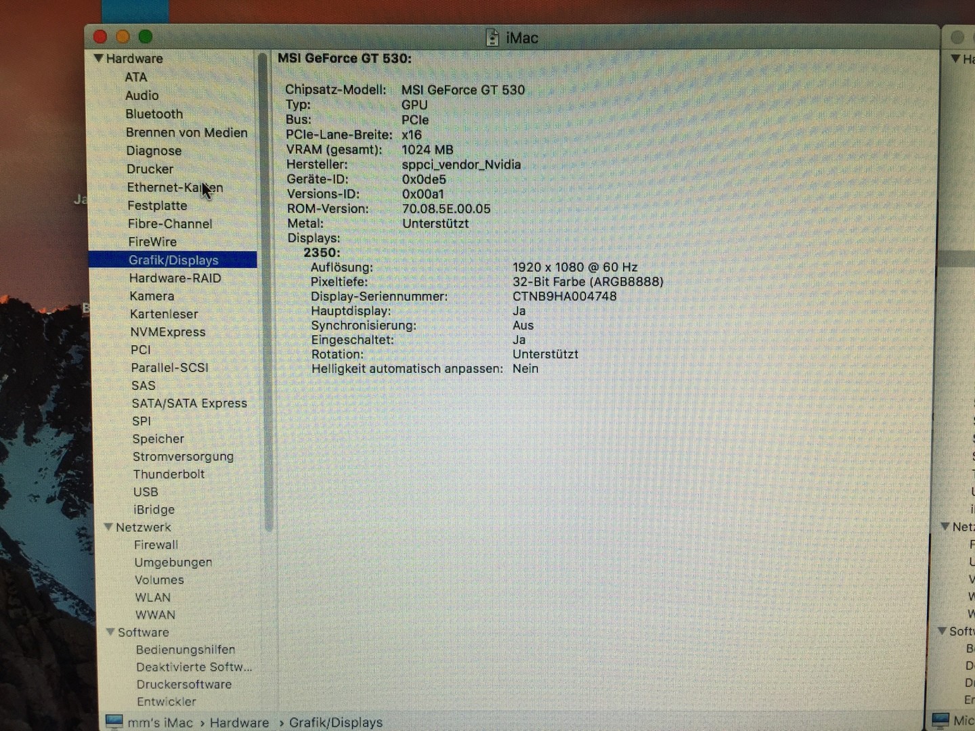
Task: Select Deaktivierte Softw... under Software
Action: [x=194, y=667]
